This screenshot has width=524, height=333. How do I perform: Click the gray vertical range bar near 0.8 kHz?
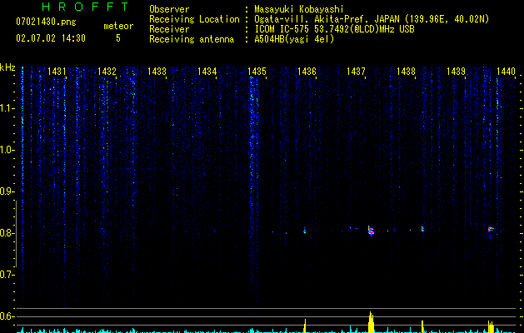16,233
